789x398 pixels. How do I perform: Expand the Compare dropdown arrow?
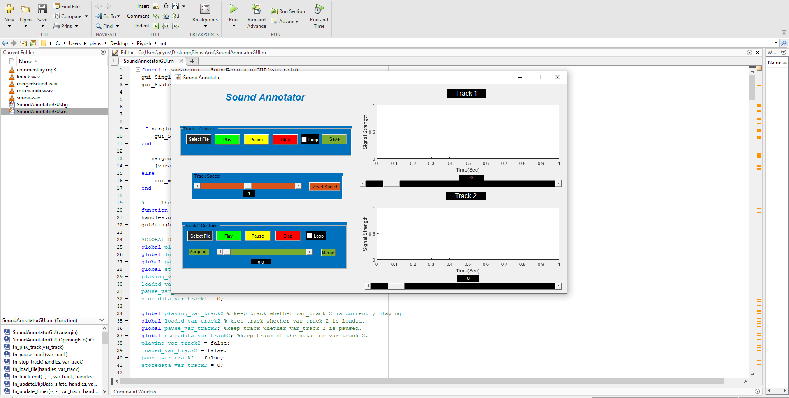86,16
